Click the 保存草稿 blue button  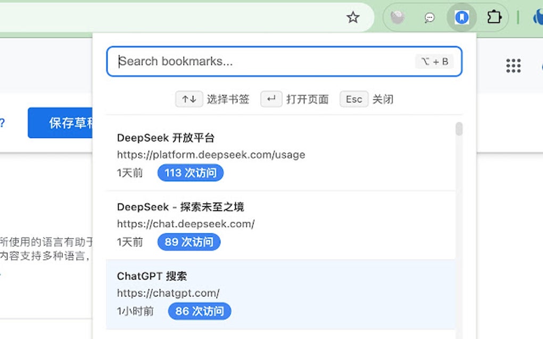[60, 123]
